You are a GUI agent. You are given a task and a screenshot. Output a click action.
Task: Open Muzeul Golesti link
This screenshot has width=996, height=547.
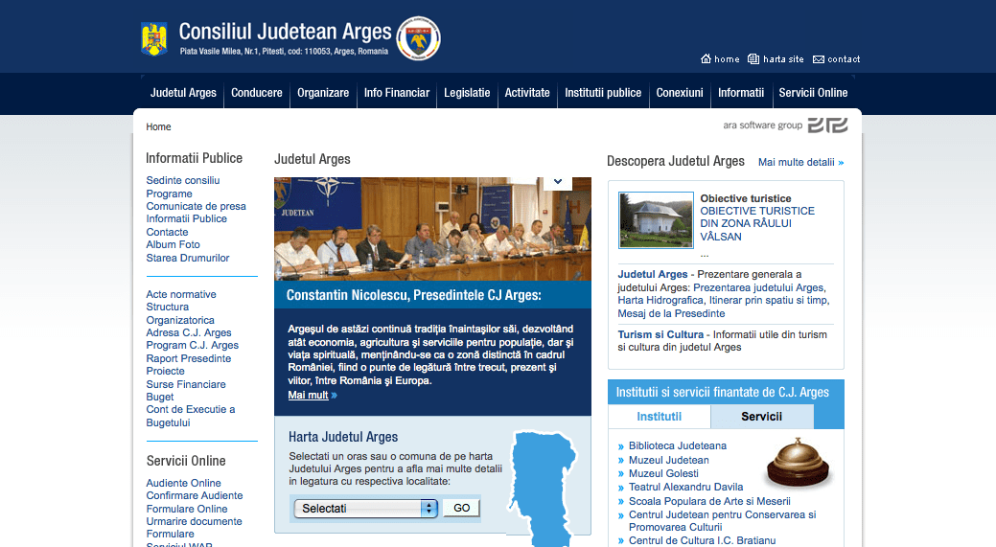coord(663,473)
